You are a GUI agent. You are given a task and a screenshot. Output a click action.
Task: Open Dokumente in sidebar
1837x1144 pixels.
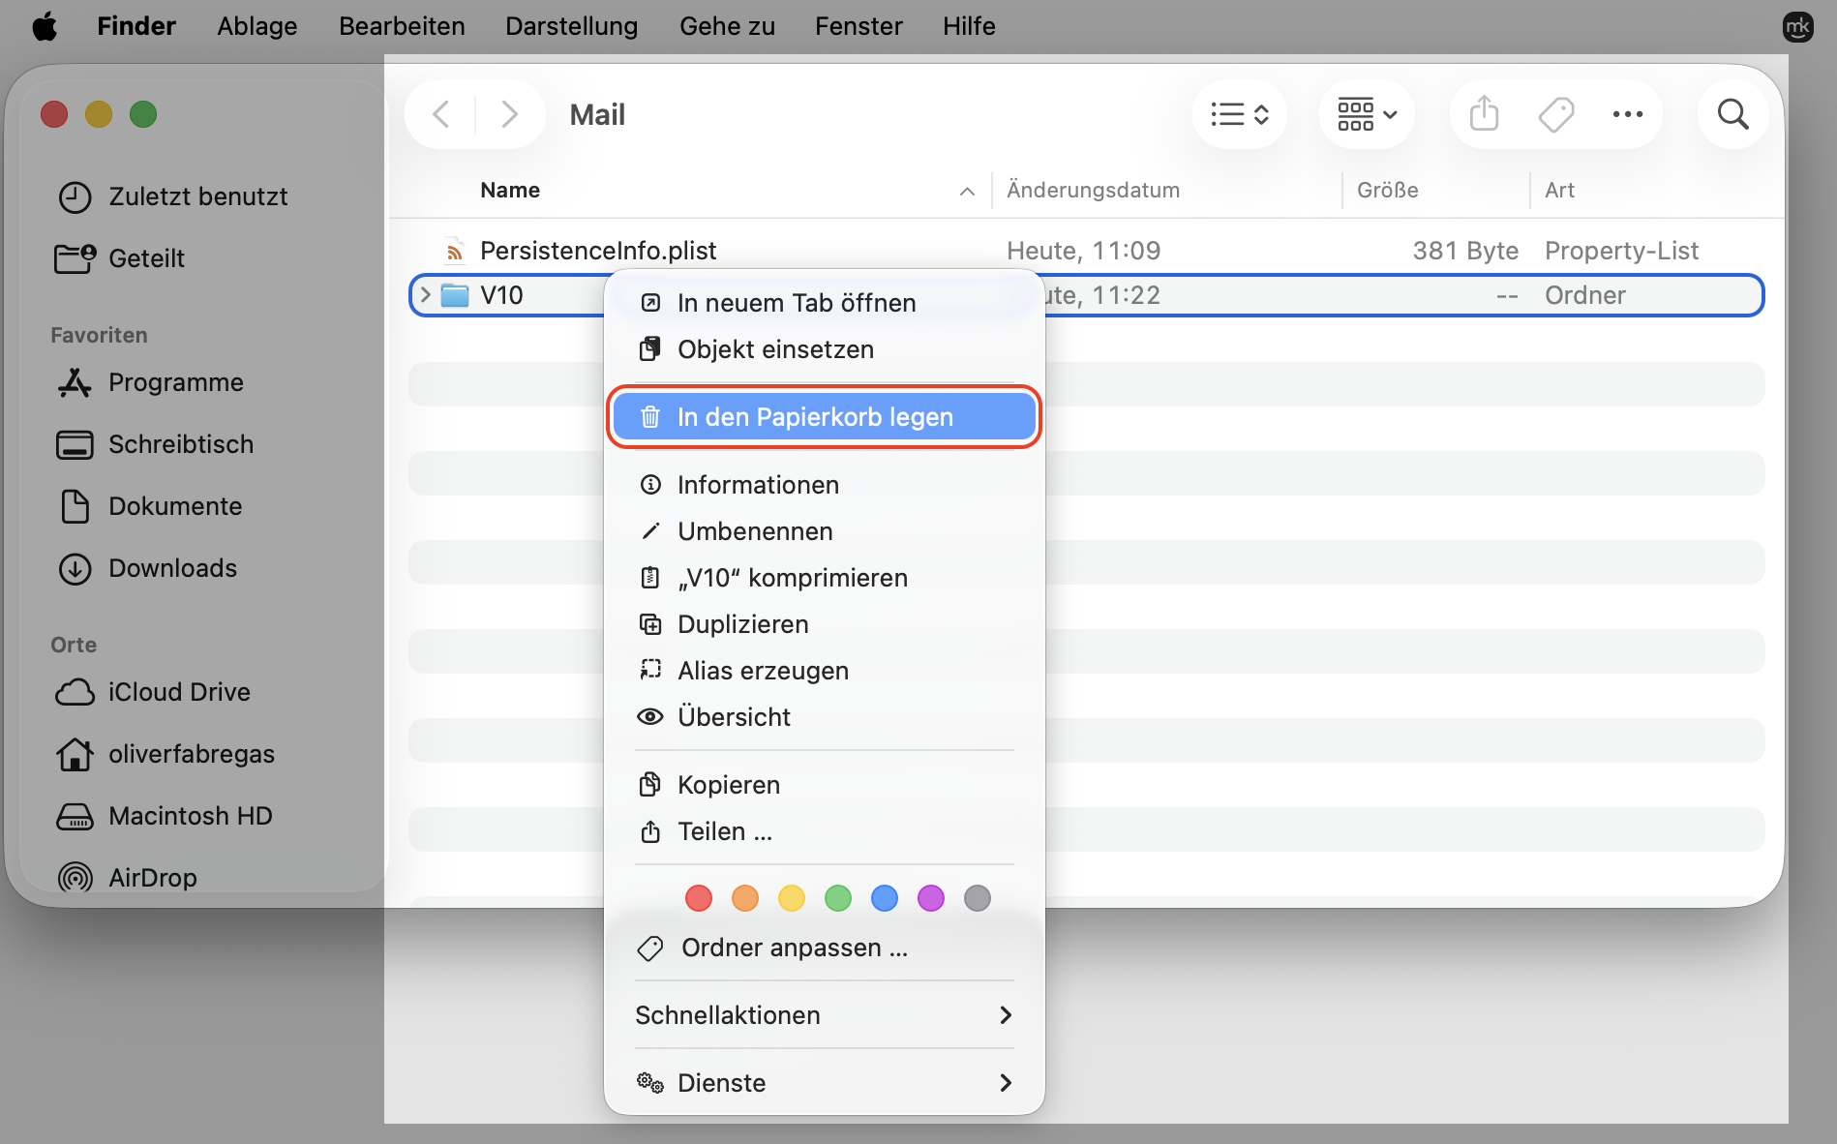tap(149, 506)
